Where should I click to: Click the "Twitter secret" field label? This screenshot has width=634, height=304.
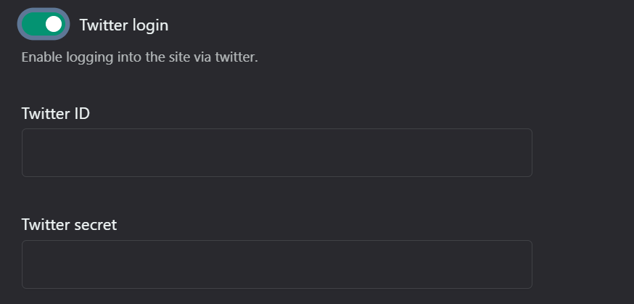[x=69, y=225]
